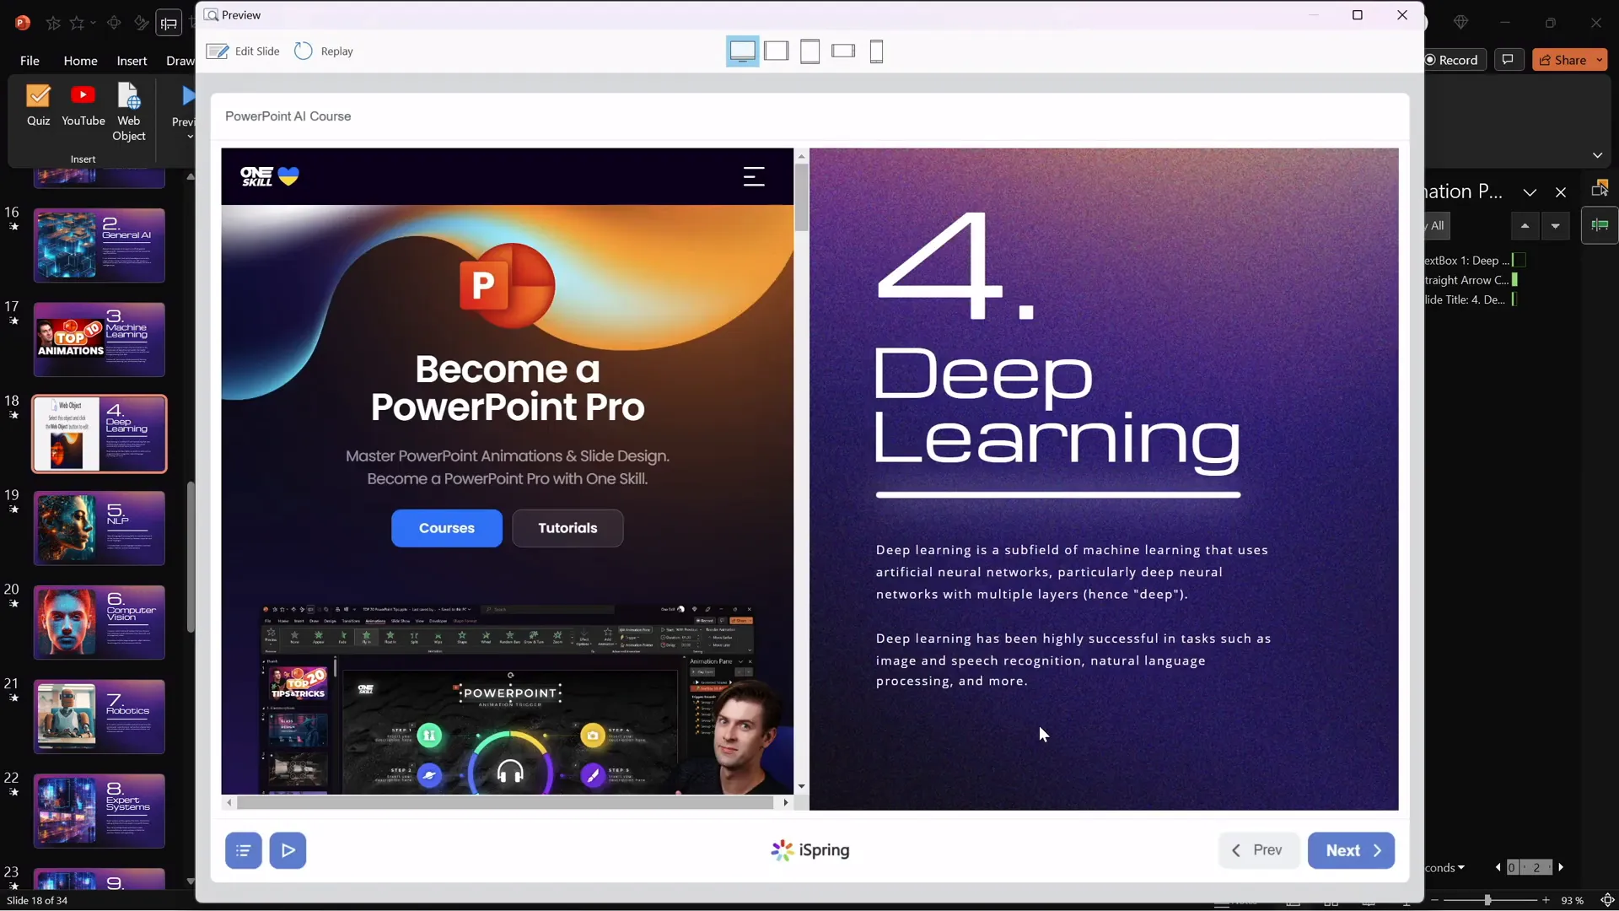The width and height of the screenshot is (1619, 911).
Task: Insert a Quiz from ribbon
Action: 38,106
